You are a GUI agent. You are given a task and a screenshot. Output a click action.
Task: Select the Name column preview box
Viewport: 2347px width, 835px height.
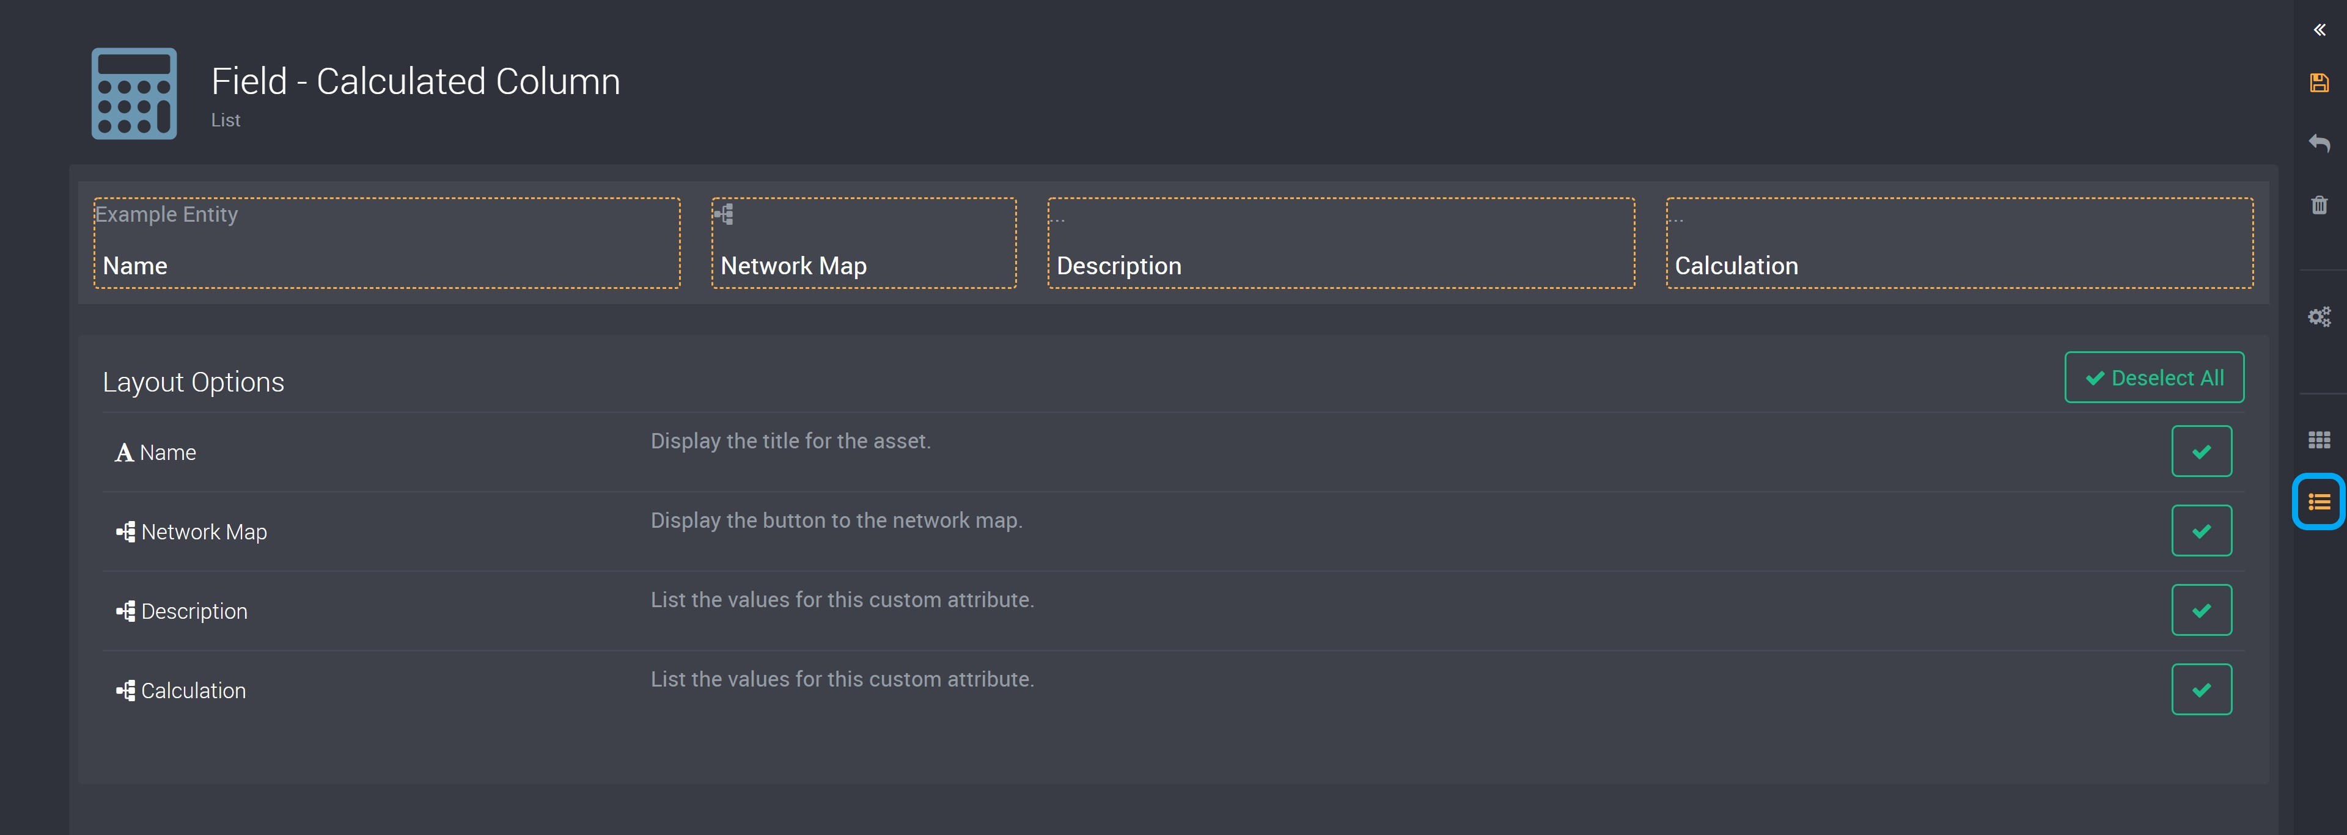coord(387,243)
